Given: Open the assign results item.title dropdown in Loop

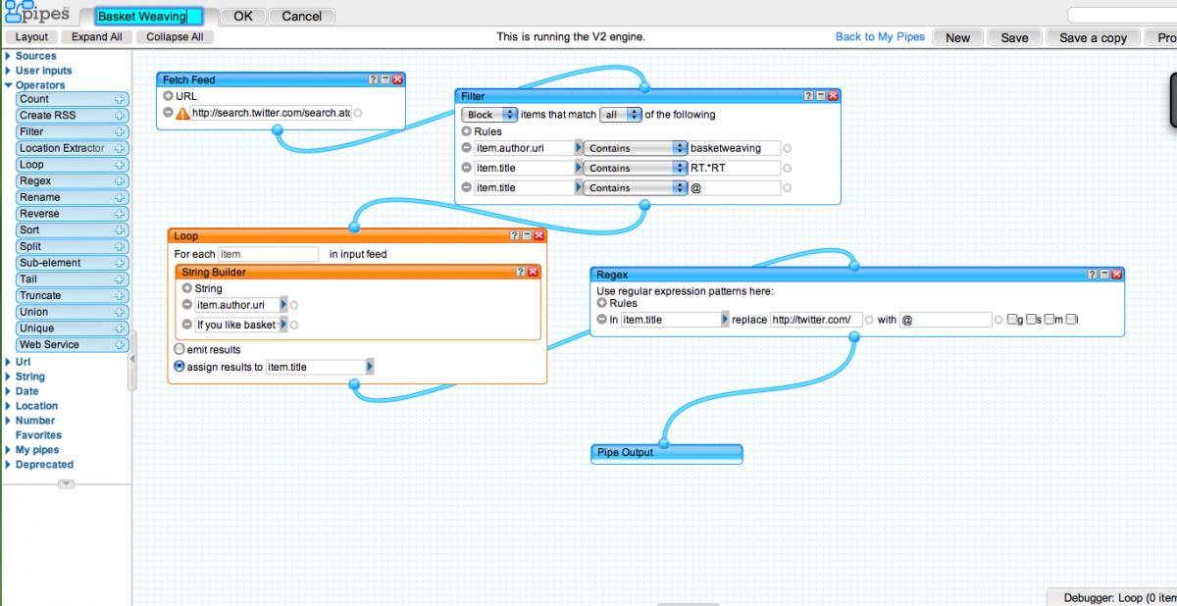Looking at the screenshot, I should [371, 367].
